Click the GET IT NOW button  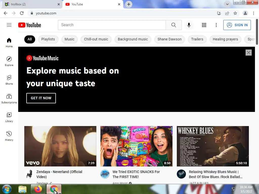click(x=41, y=98)
